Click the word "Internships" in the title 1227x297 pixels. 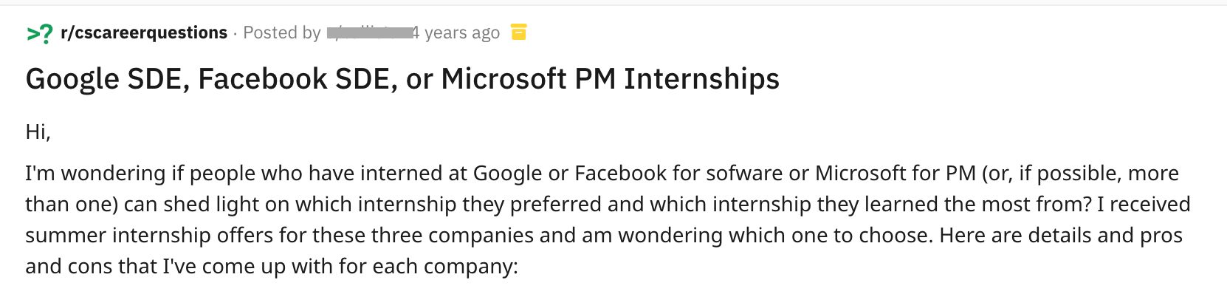[x=701, y=79]
